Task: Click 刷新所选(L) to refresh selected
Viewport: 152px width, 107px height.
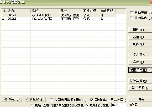Action: pyautogui.click(x=11, y=99)
